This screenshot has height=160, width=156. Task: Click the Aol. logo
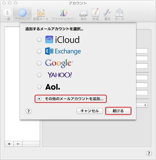point(53,87)
